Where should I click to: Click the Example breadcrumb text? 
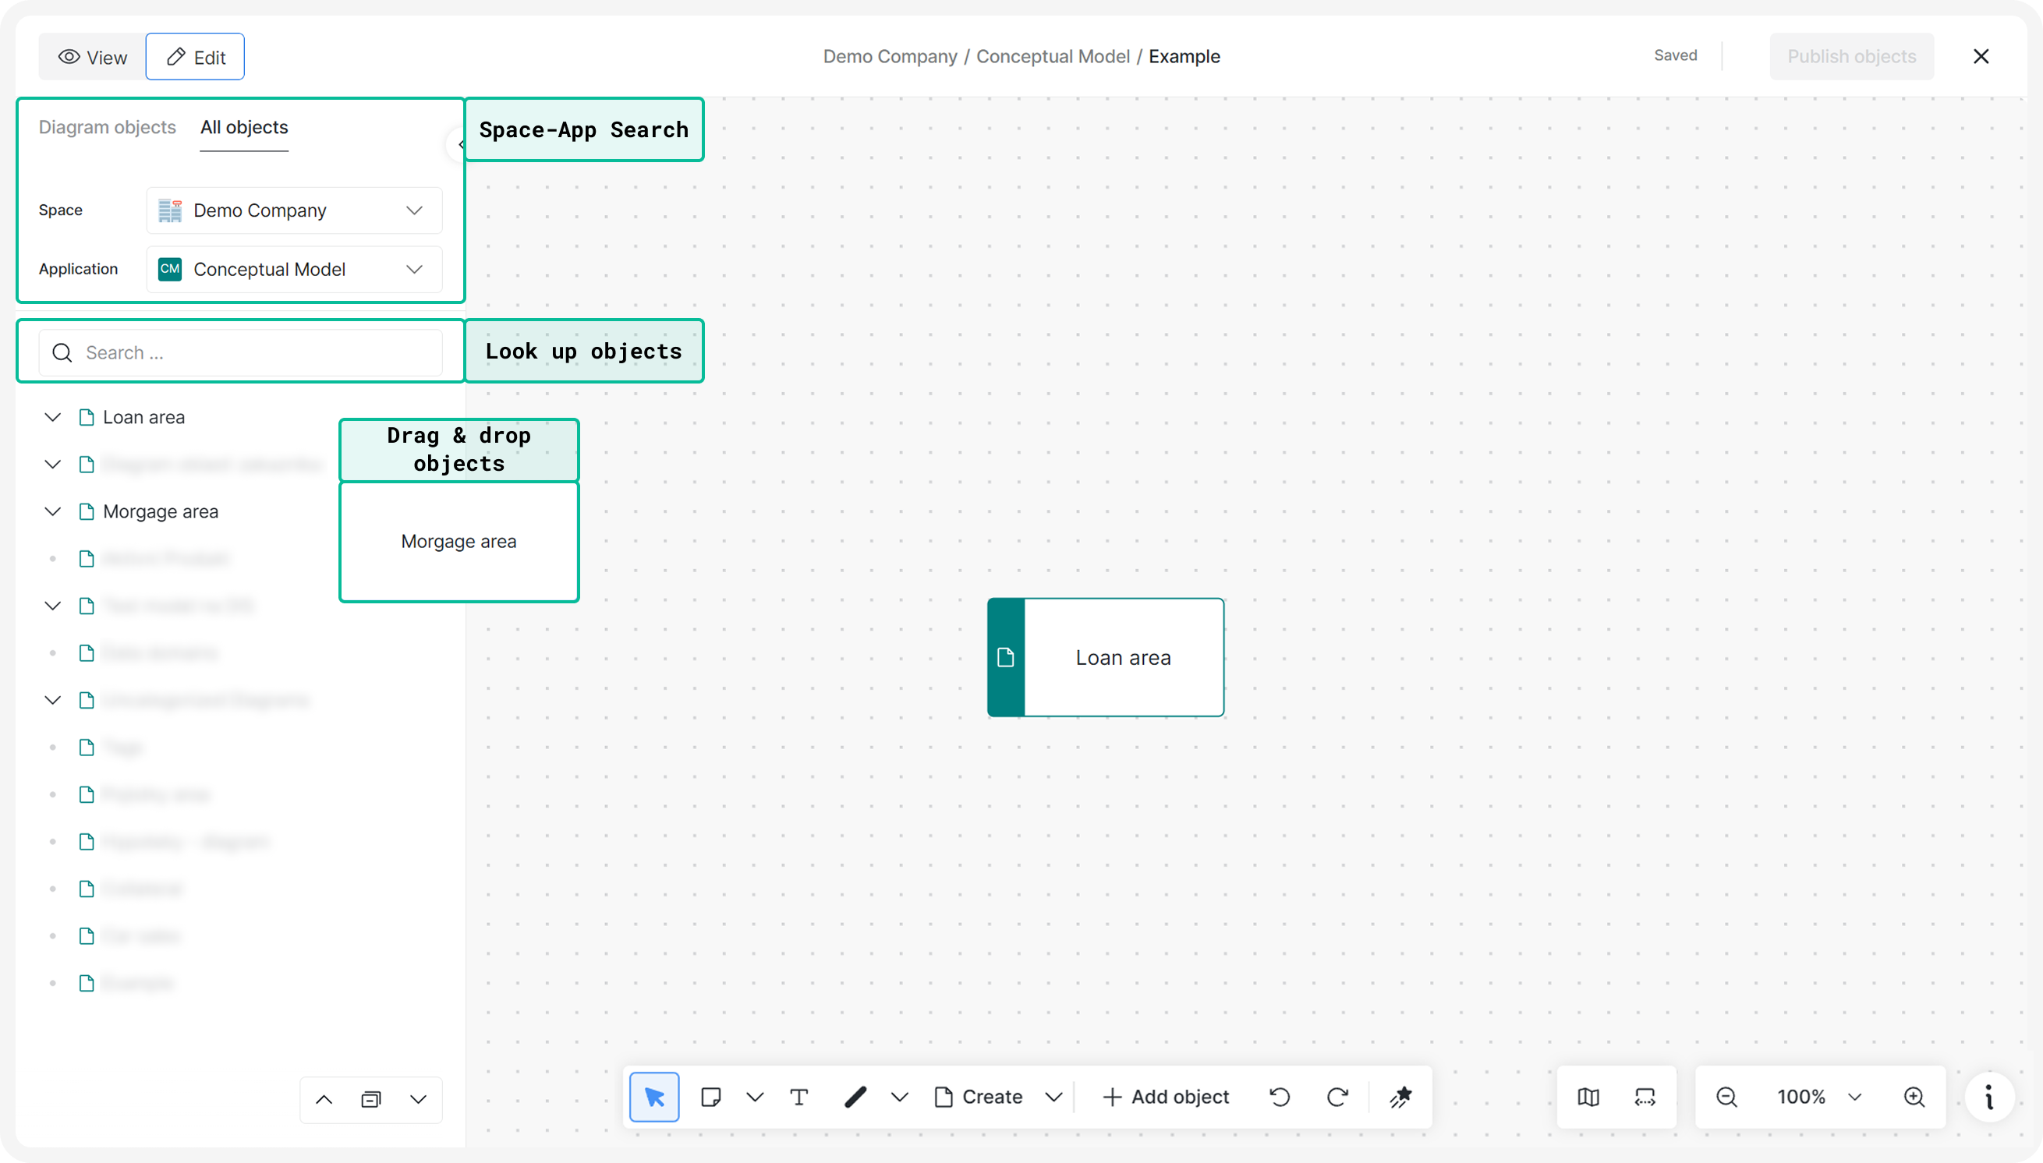point(1184,57)
